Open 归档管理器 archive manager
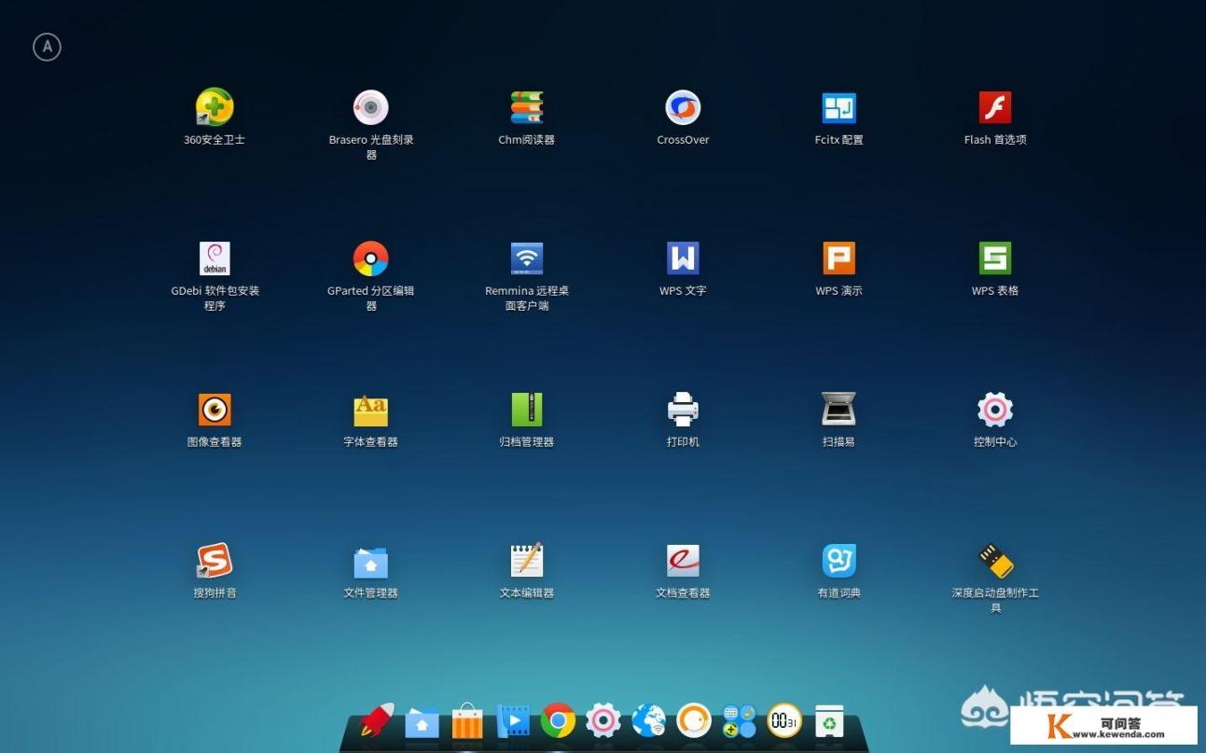 (x=527, y=410)
